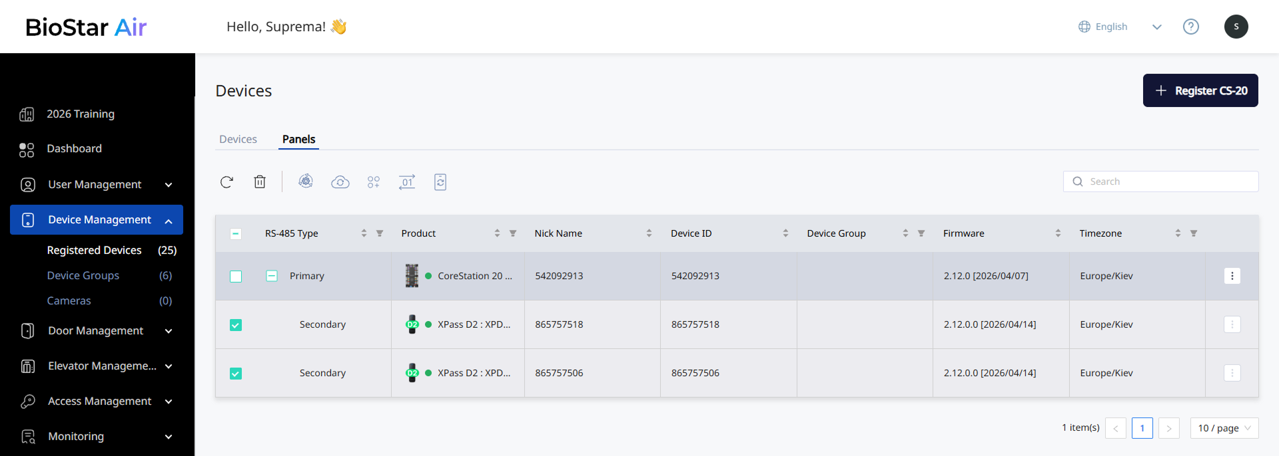Click the refresh icon in the toolbar
Viewport: 1279px width, 456px height.
point(226,182)
